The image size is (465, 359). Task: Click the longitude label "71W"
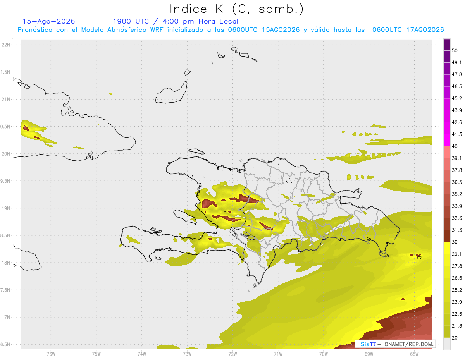[x=278, y=354]
